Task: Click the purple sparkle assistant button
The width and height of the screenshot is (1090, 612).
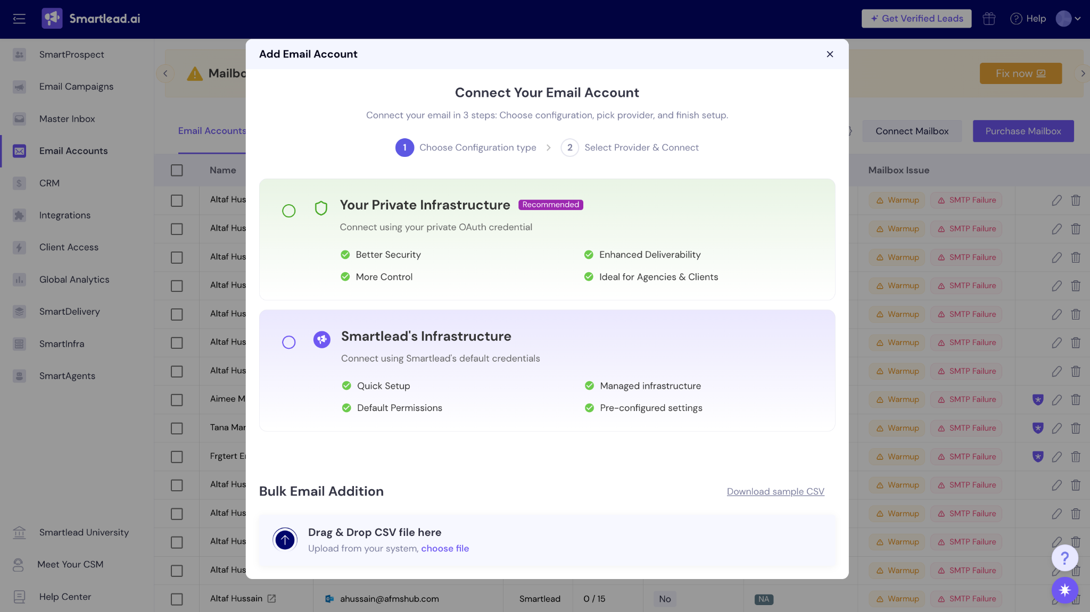Action: pos(1064,590)
